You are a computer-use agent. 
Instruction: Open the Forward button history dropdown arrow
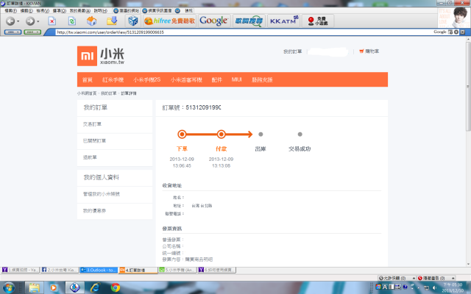38,21
